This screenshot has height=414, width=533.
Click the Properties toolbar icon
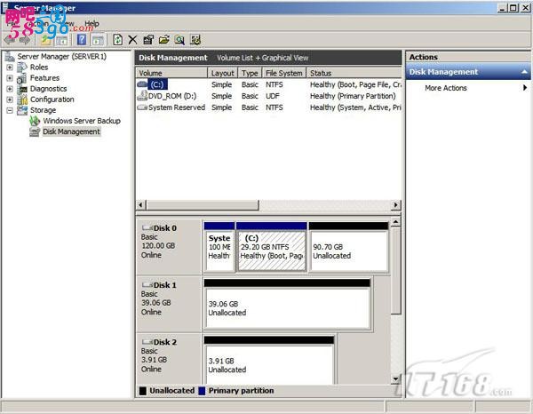coord(148,40)
